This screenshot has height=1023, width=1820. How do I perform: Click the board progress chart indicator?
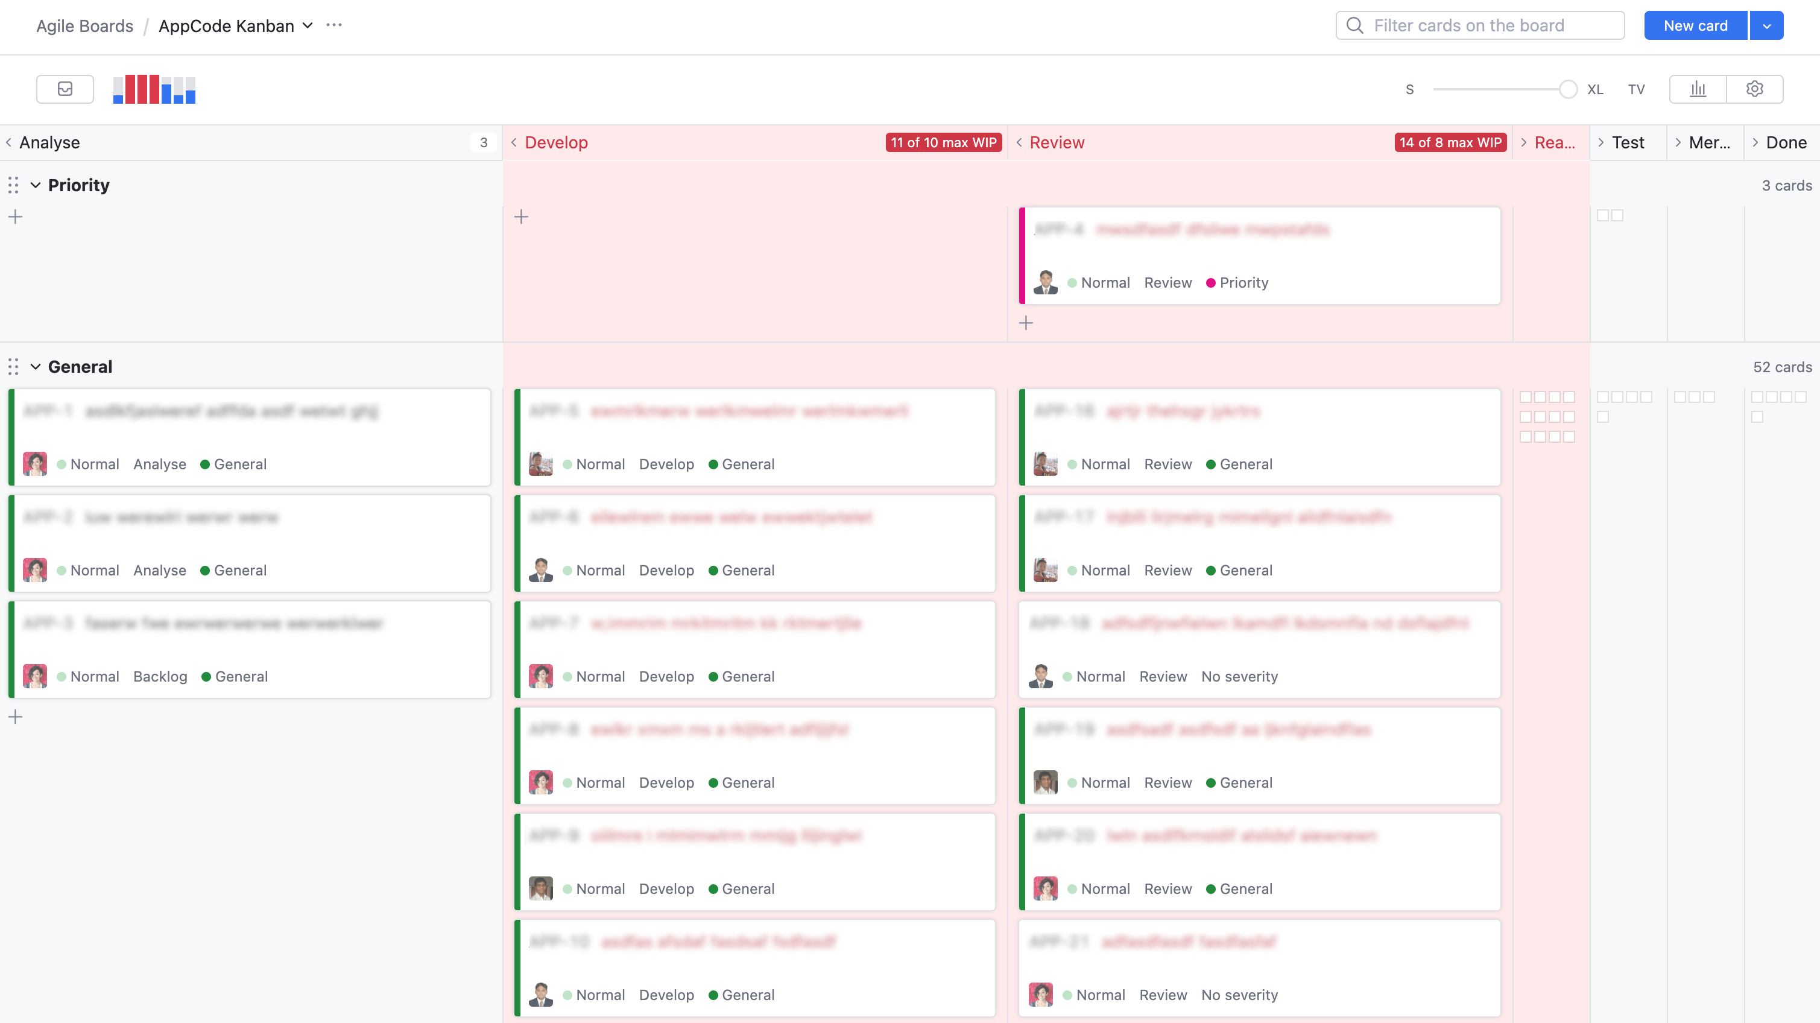[153, 89]
